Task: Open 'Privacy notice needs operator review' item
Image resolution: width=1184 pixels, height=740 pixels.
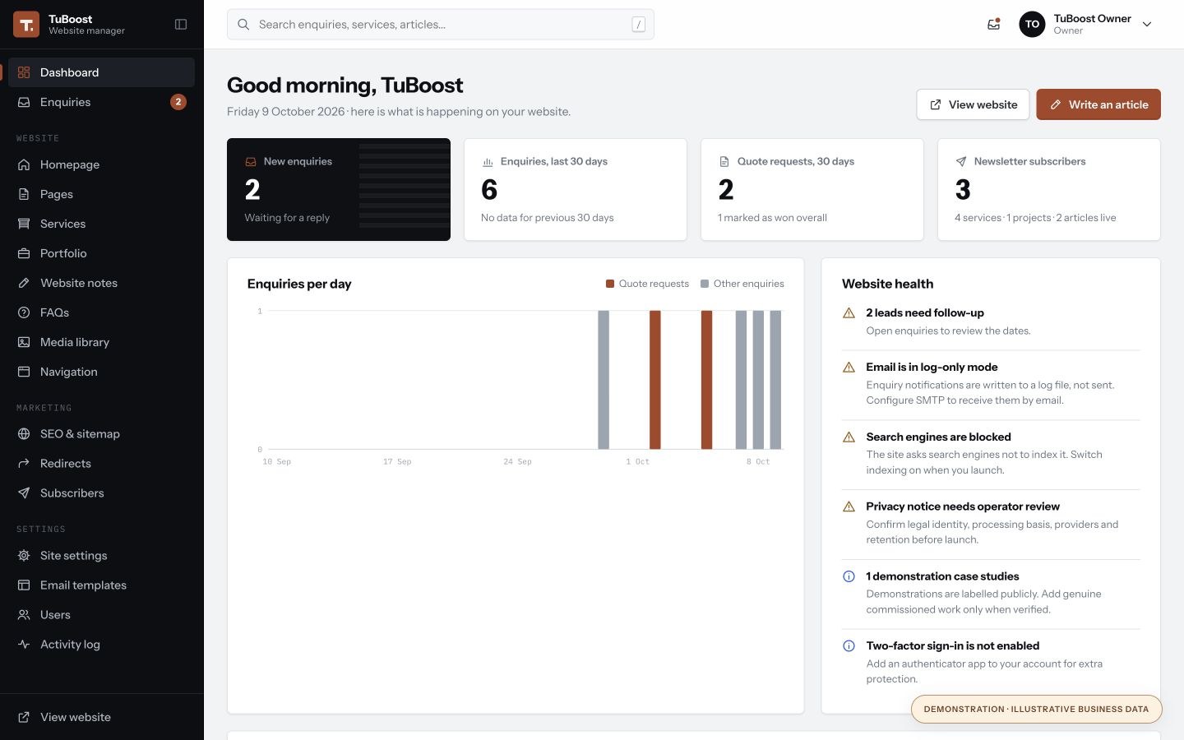Action: coord(991,523)
